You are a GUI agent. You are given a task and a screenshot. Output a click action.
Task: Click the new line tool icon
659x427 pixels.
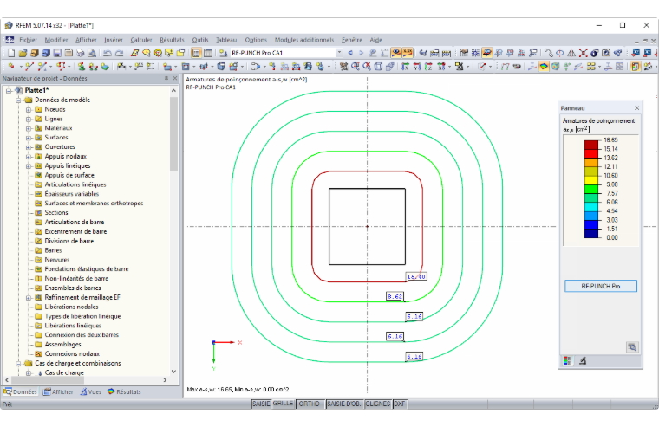point(29,67)
